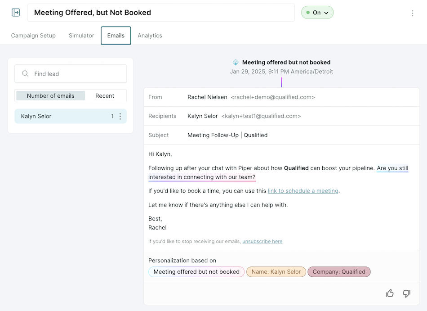Screen dimensions: 427x311
Task: Sort leads by Recent
Action: tap(105, 96)
